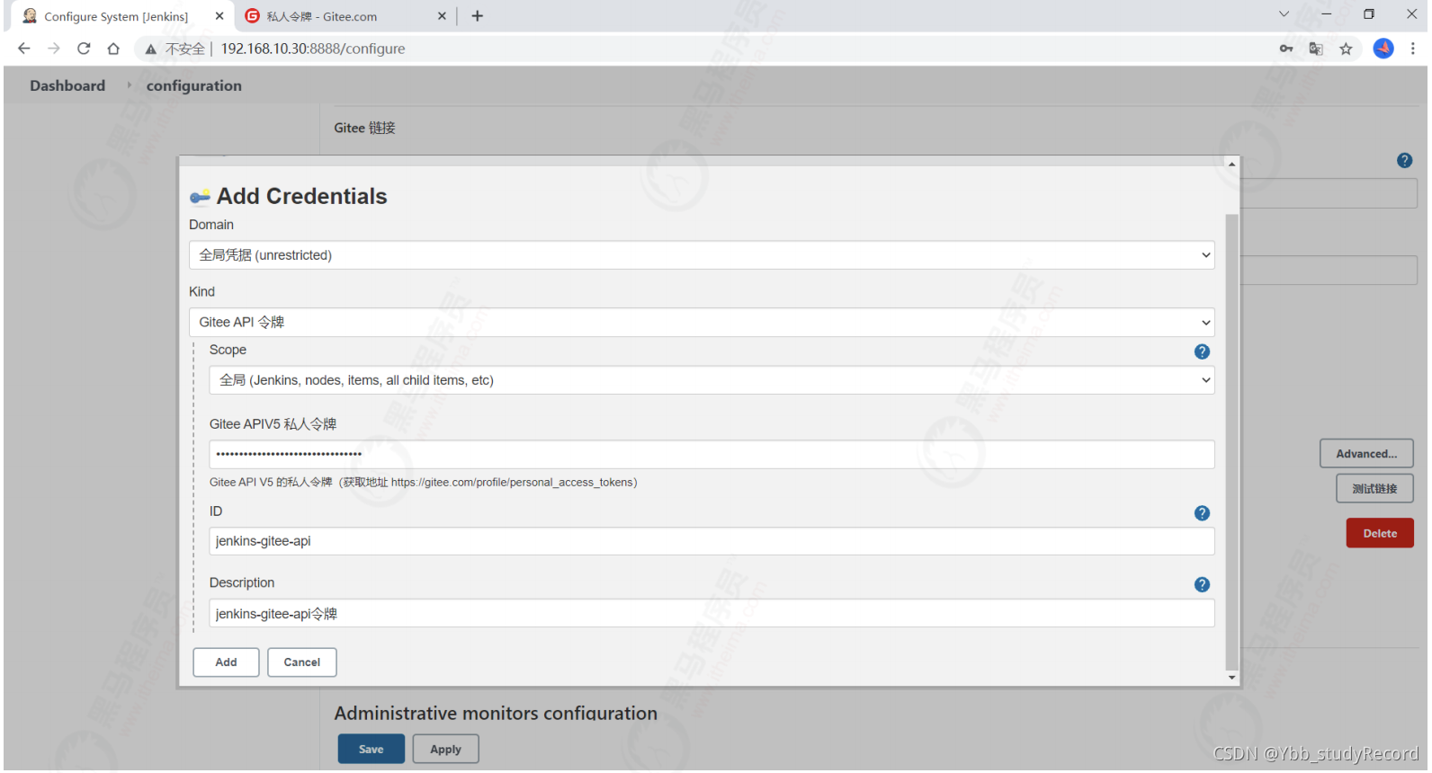This screenshot has height=773, width=1432.
Task: Go back using the browser back arrow
Action: 24,49
